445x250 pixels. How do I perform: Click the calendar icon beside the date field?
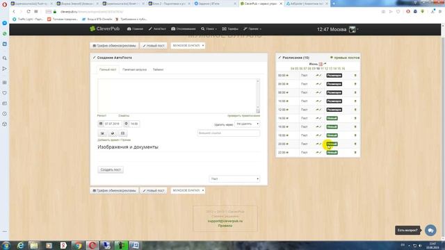click(101, 124)
